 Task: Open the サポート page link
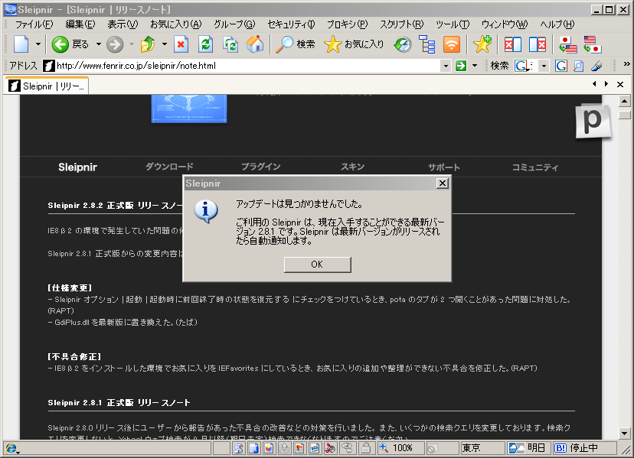tap(444, 167)
